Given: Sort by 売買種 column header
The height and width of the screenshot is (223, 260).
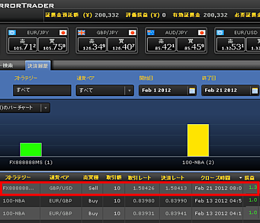Looking at the screenshot, I should pyautogui.click(x=91, y=177).
